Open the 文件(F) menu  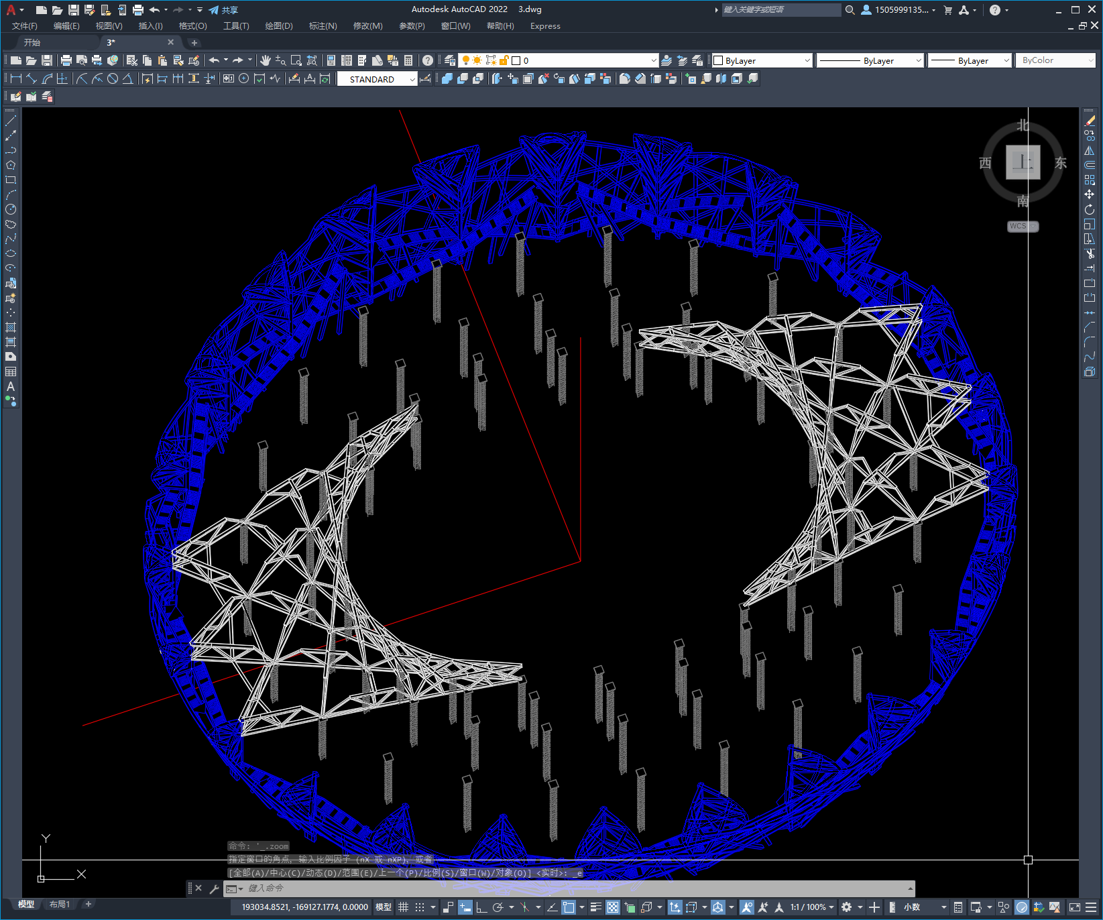25,26
